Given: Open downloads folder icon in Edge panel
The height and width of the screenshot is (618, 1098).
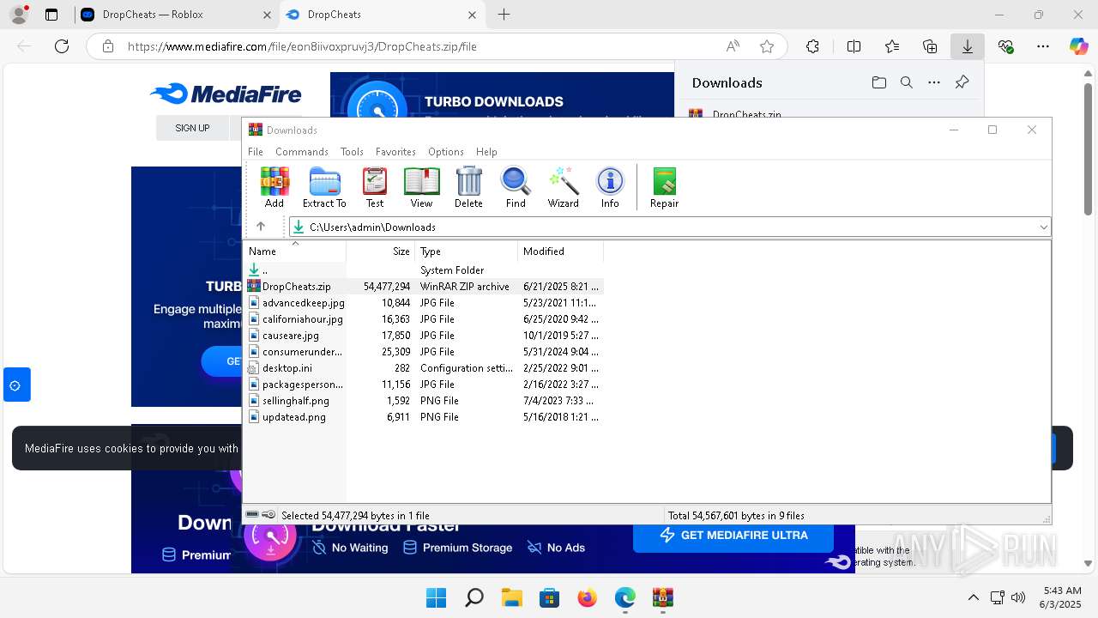Looking at the screenshot, I should (x=878, y=82).
